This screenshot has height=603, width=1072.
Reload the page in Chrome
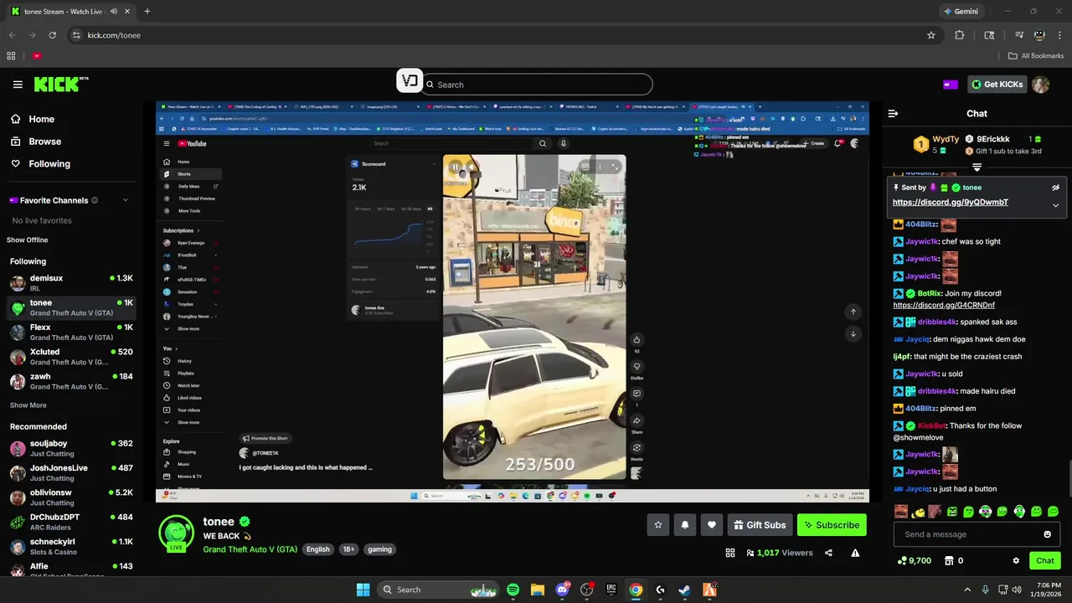point(53,35)
